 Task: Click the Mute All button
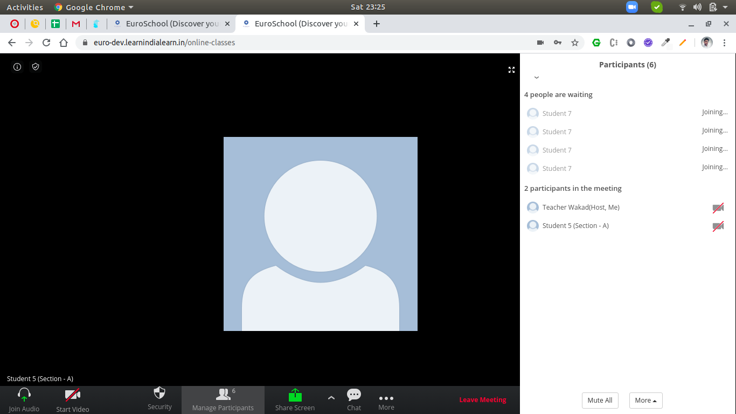coord(600,401)
